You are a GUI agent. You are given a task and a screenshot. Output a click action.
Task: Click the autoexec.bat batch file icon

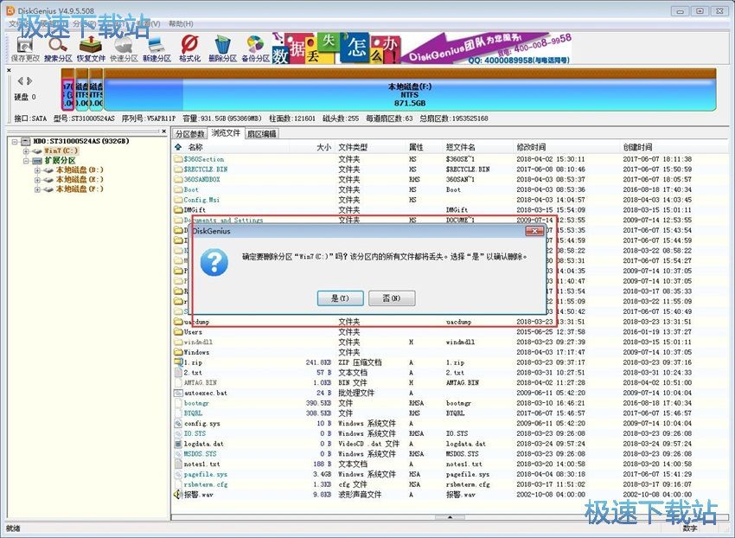[178, 393]
